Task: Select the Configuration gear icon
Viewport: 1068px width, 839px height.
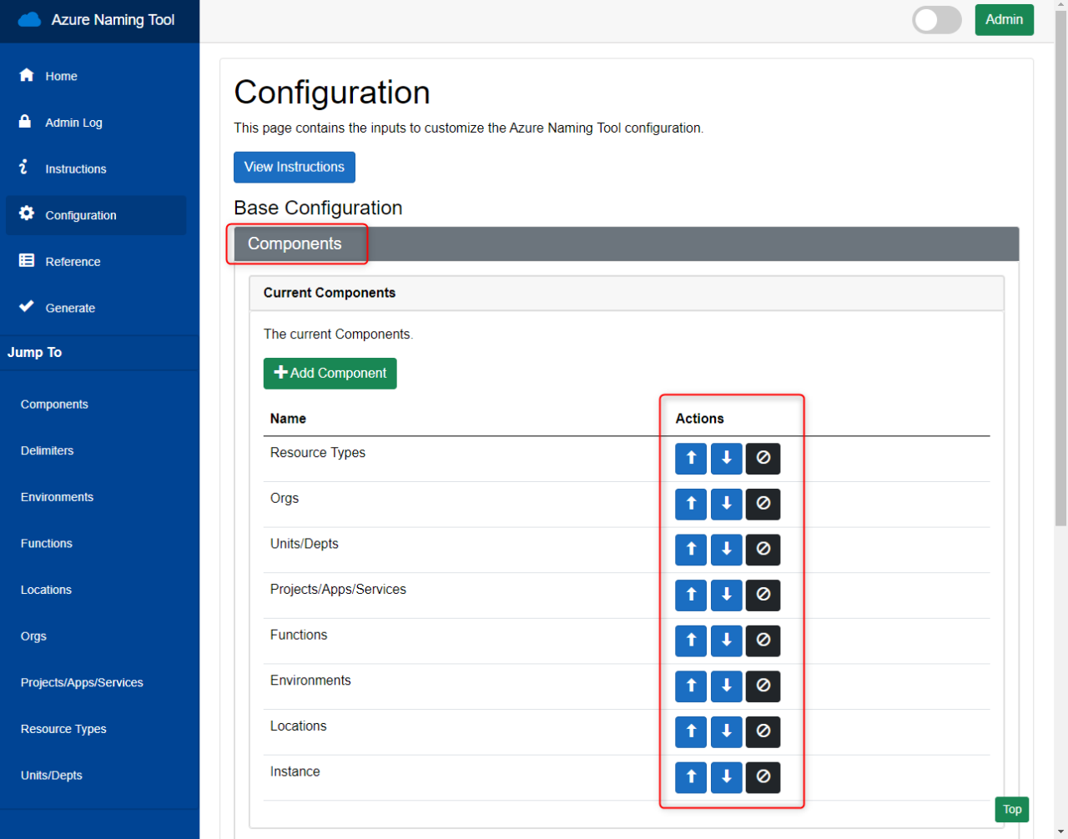Action: tap(25, 215)
